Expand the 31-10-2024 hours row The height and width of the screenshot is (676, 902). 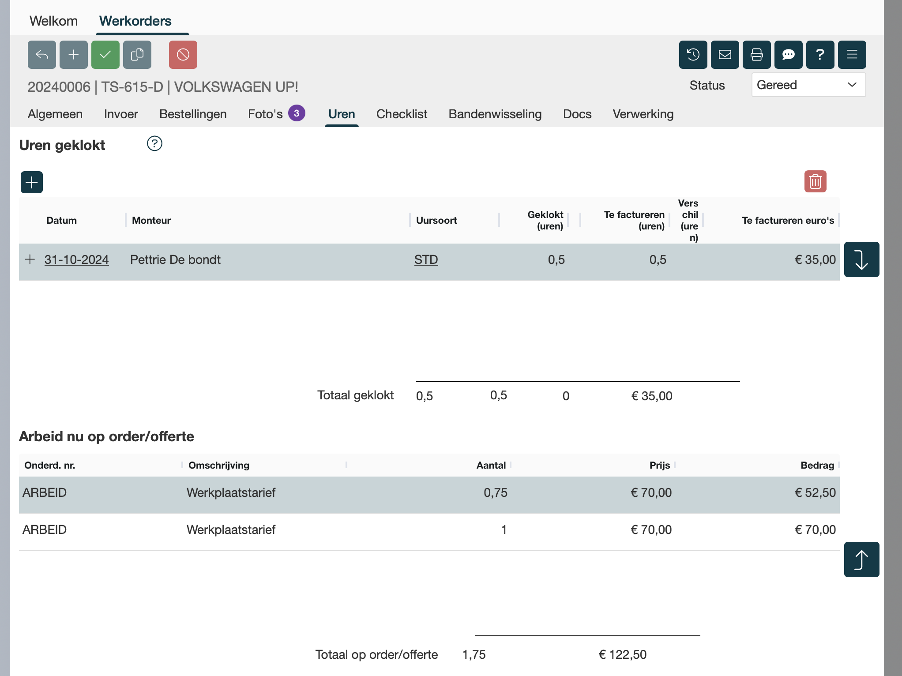click(30, 259)
